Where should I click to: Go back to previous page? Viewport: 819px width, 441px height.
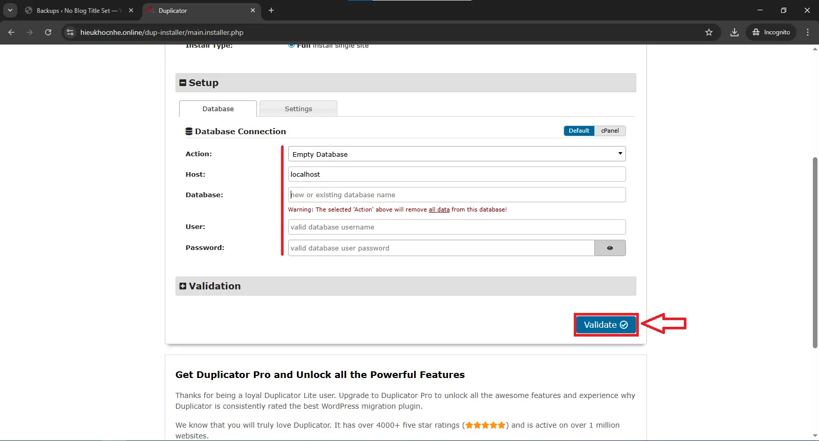point(11,32)
